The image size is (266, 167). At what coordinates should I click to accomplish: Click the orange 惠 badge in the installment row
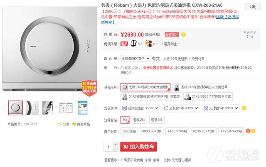[x=248, y=131]
